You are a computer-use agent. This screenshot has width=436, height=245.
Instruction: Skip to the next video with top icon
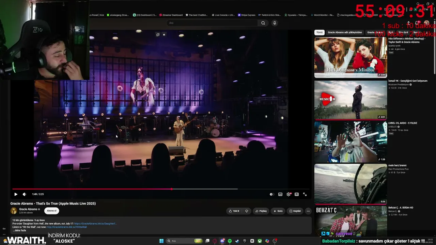[x=164, y=35]
